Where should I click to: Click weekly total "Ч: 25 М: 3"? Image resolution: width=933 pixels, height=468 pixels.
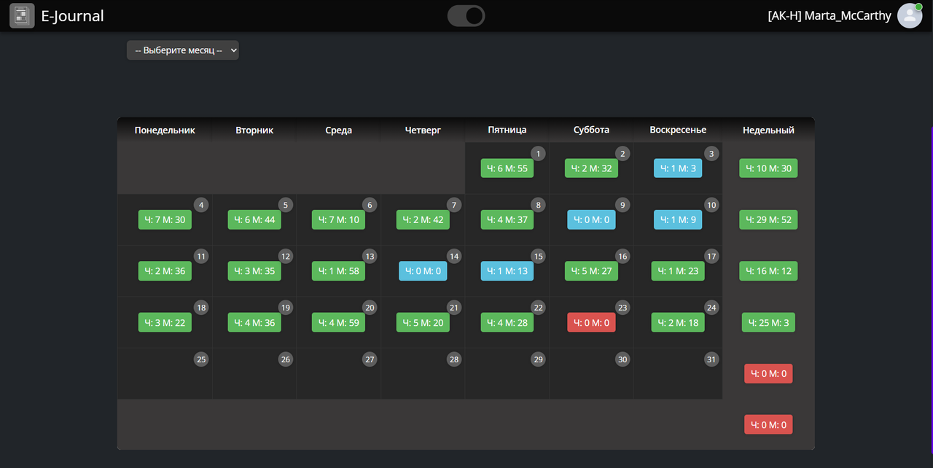click(x=768, y=322)
